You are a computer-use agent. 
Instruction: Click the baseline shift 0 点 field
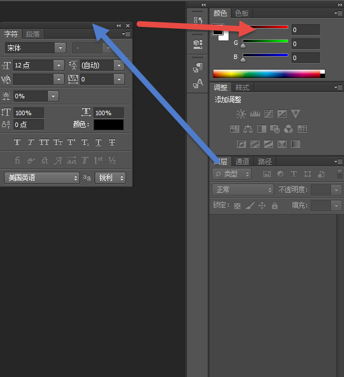29,125
